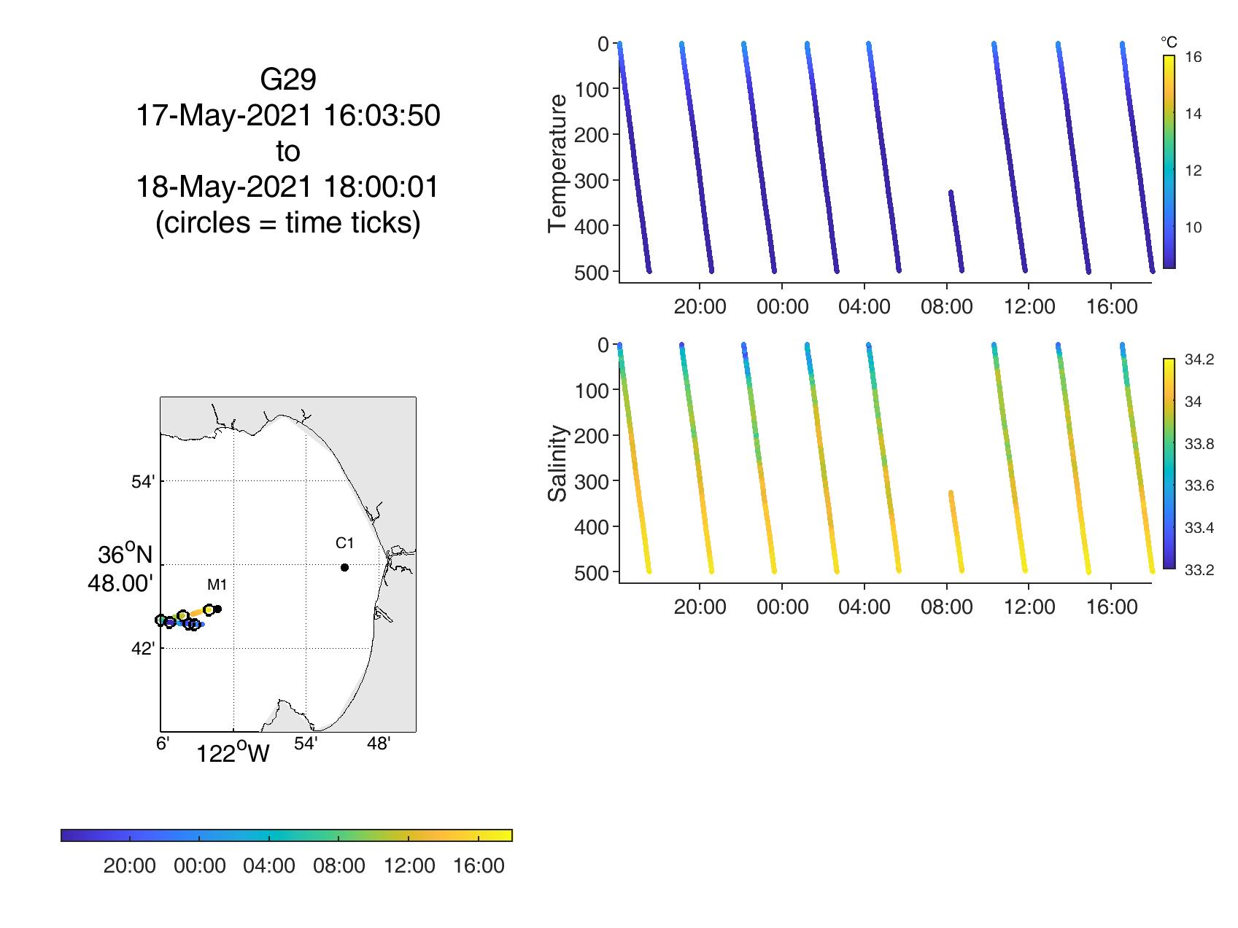Click the 300 depth tick on salinity plot
1238x928 pixels.
[592, 482]
